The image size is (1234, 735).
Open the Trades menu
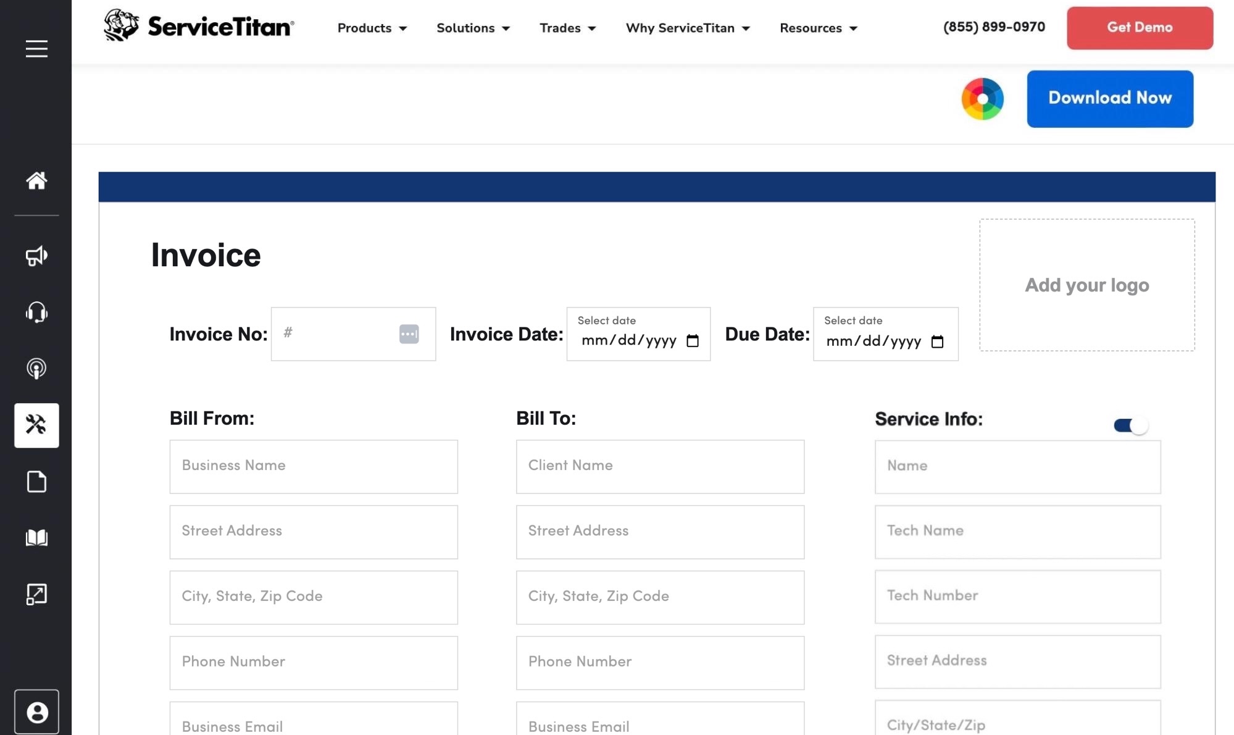pos(567,28)
